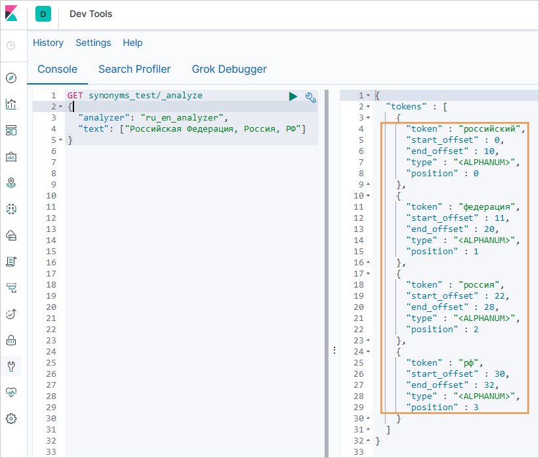Image resolution: width=539 pixels, height=458 pixels.
Task: Open the Stack Monitoring heartbeat icon
Action: click(11, 392)
